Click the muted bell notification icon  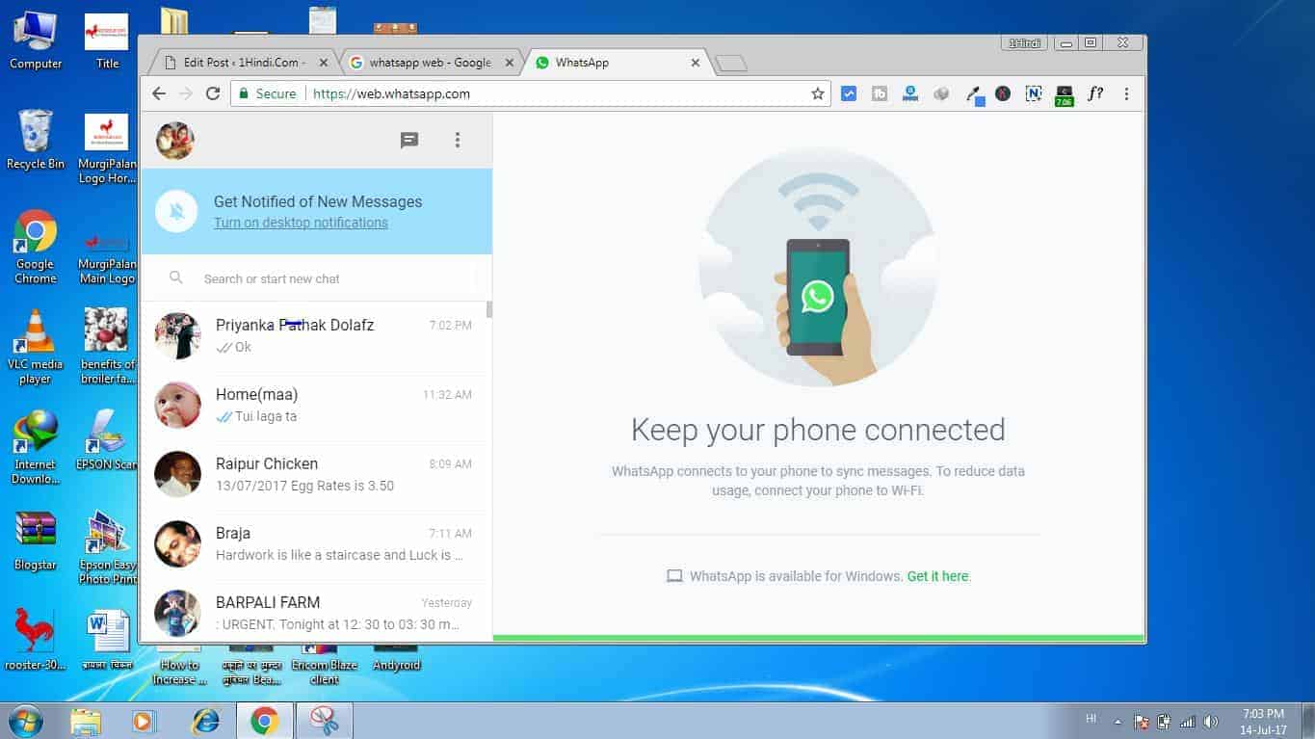pos(176,212)
